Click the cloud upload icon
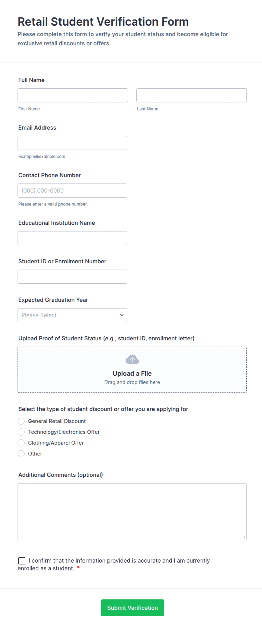 point(132,359)
